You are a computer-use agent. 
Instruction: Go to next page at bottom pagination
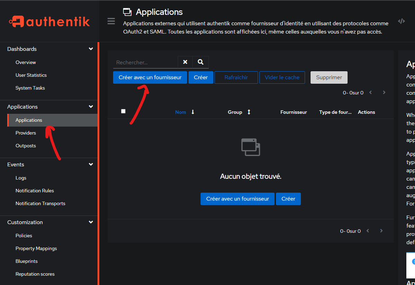[381, 231]
